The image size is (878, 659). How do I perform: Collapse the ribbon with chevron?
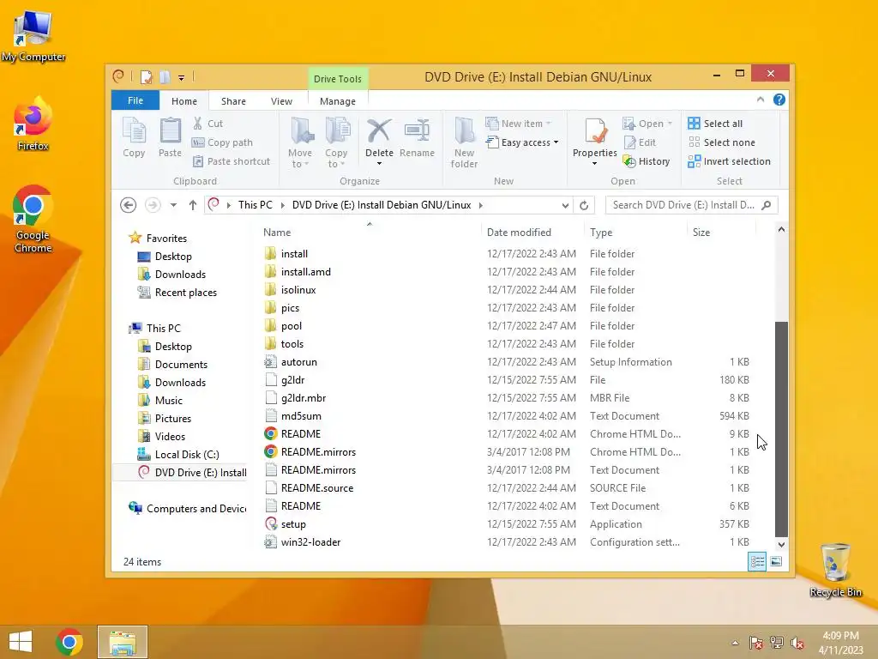click(761, 100)
